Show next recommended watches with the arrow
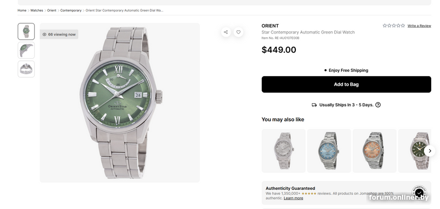440x209 pixels. (x=430, y=151)
